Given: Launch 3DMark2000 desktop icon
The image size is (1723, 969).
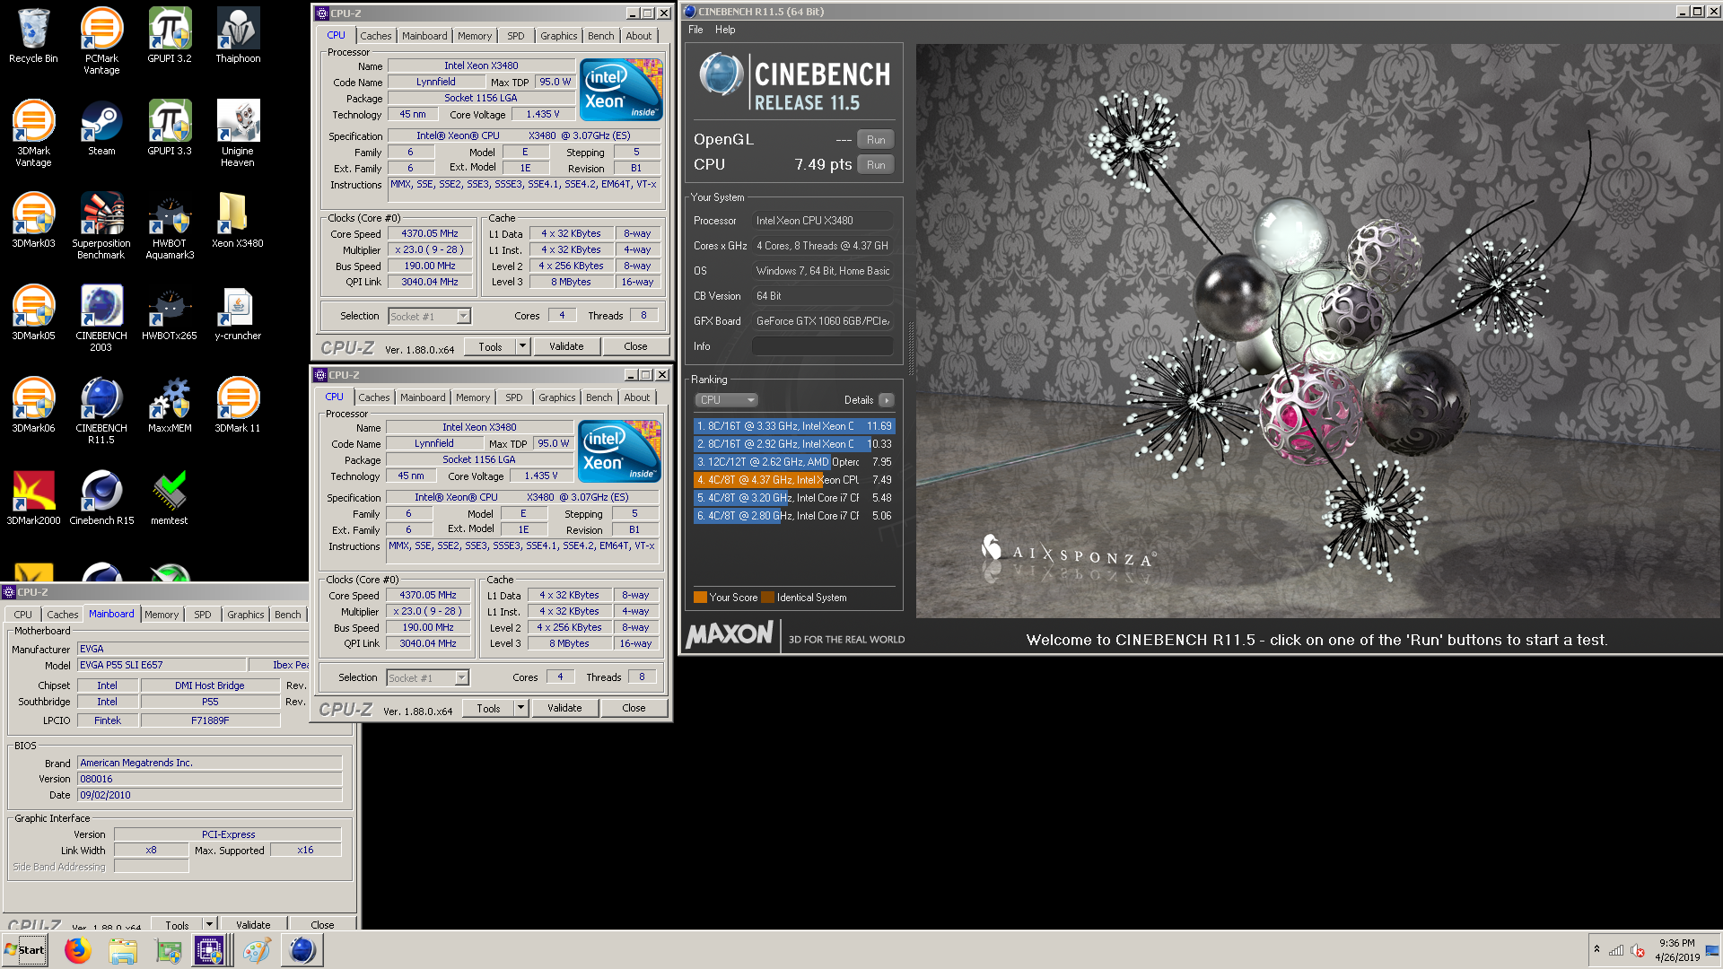Looking at the screenshot, I should pos(33,498).
